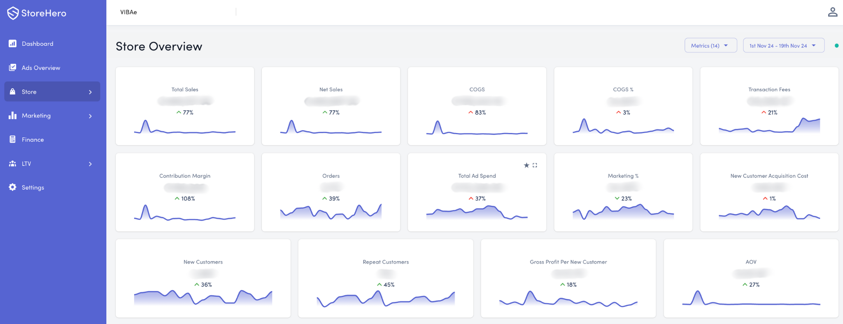Go to Finance in the sidebar
843x324 pixels.
coord(33,140)
